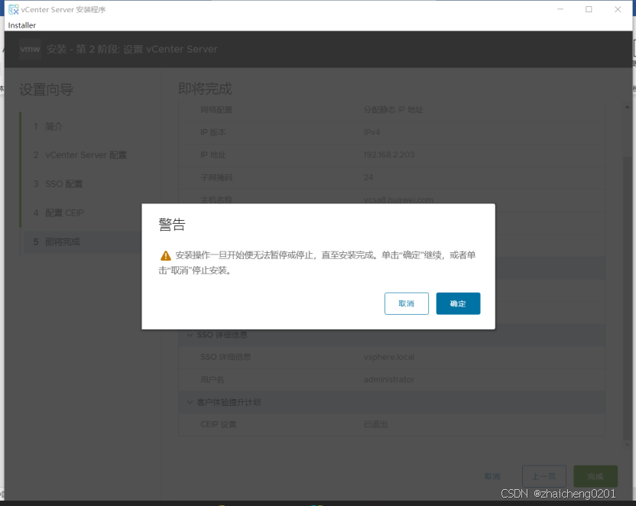Click the orange warning triangle icon
Image resolution: width=636 pixels, height=506 pixels.
coord(165,255)
